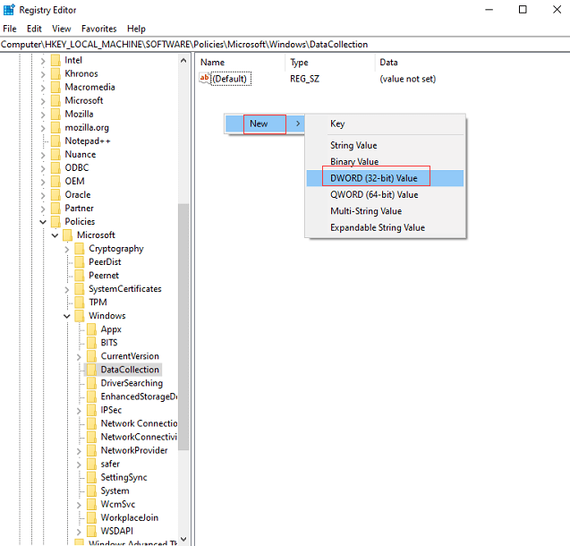Select the (Default) value entry
The width and height of the screenshot is (570, 546).
click(x=231, y=79)
